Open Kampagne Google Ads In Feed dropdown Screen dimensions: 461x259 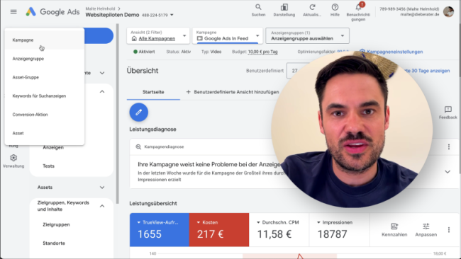[x=228, y=36]
